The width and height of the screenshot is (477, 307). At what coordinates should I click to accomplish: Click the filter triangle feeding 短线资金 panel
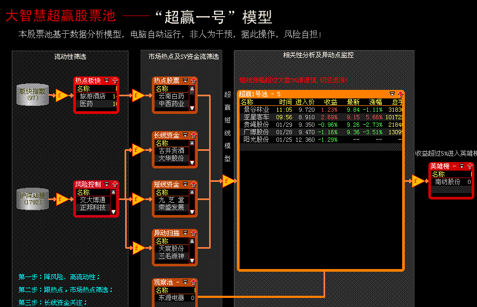[138, 199]
